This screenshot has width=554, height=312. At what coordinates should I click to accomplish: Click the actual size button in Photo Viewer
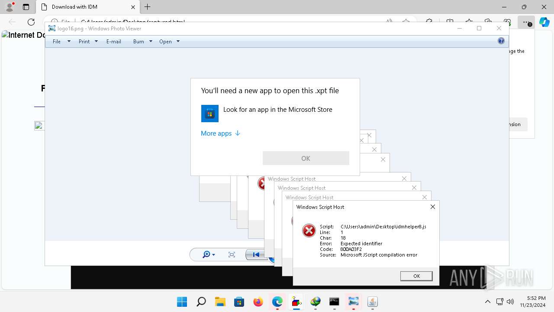232,255
